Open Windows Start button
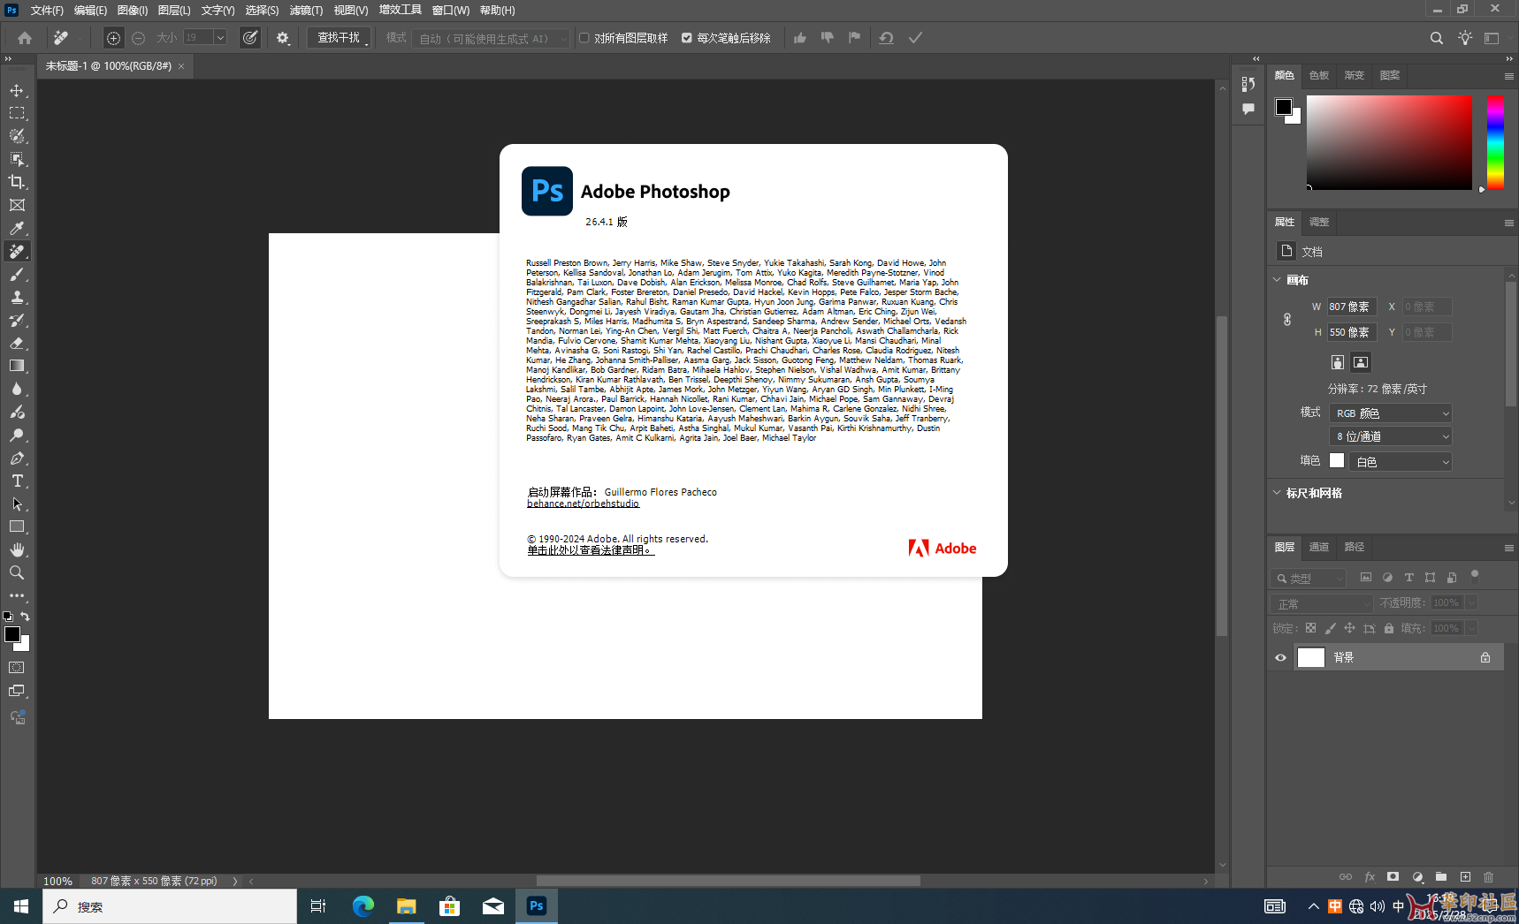 (x=21, y=906)
